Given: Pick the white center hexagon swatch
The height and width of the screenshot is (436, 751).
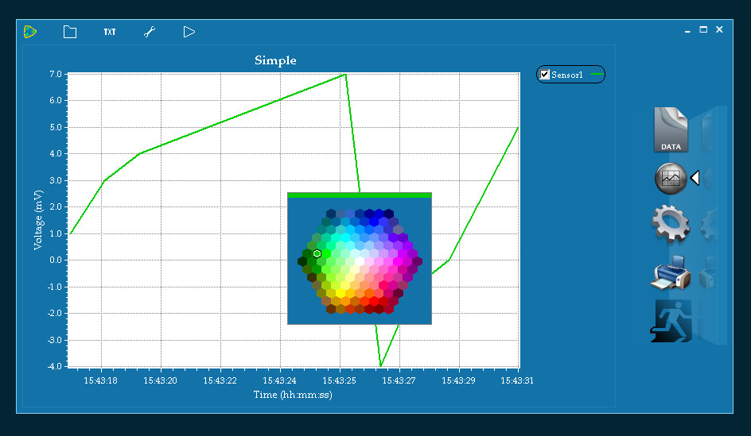Looking at the screenshot, I should [360, 261].
